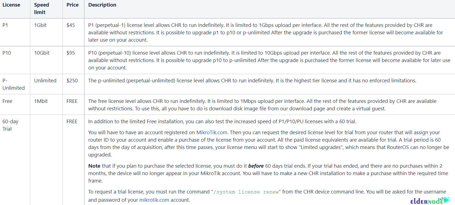Click the $95 price cell
Viewport: 455px width, 205px height.
[x=74, y=60]
